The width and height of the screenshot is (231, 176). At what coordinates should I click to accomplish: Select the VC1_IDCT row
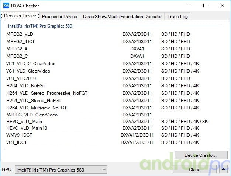(115, 142)
